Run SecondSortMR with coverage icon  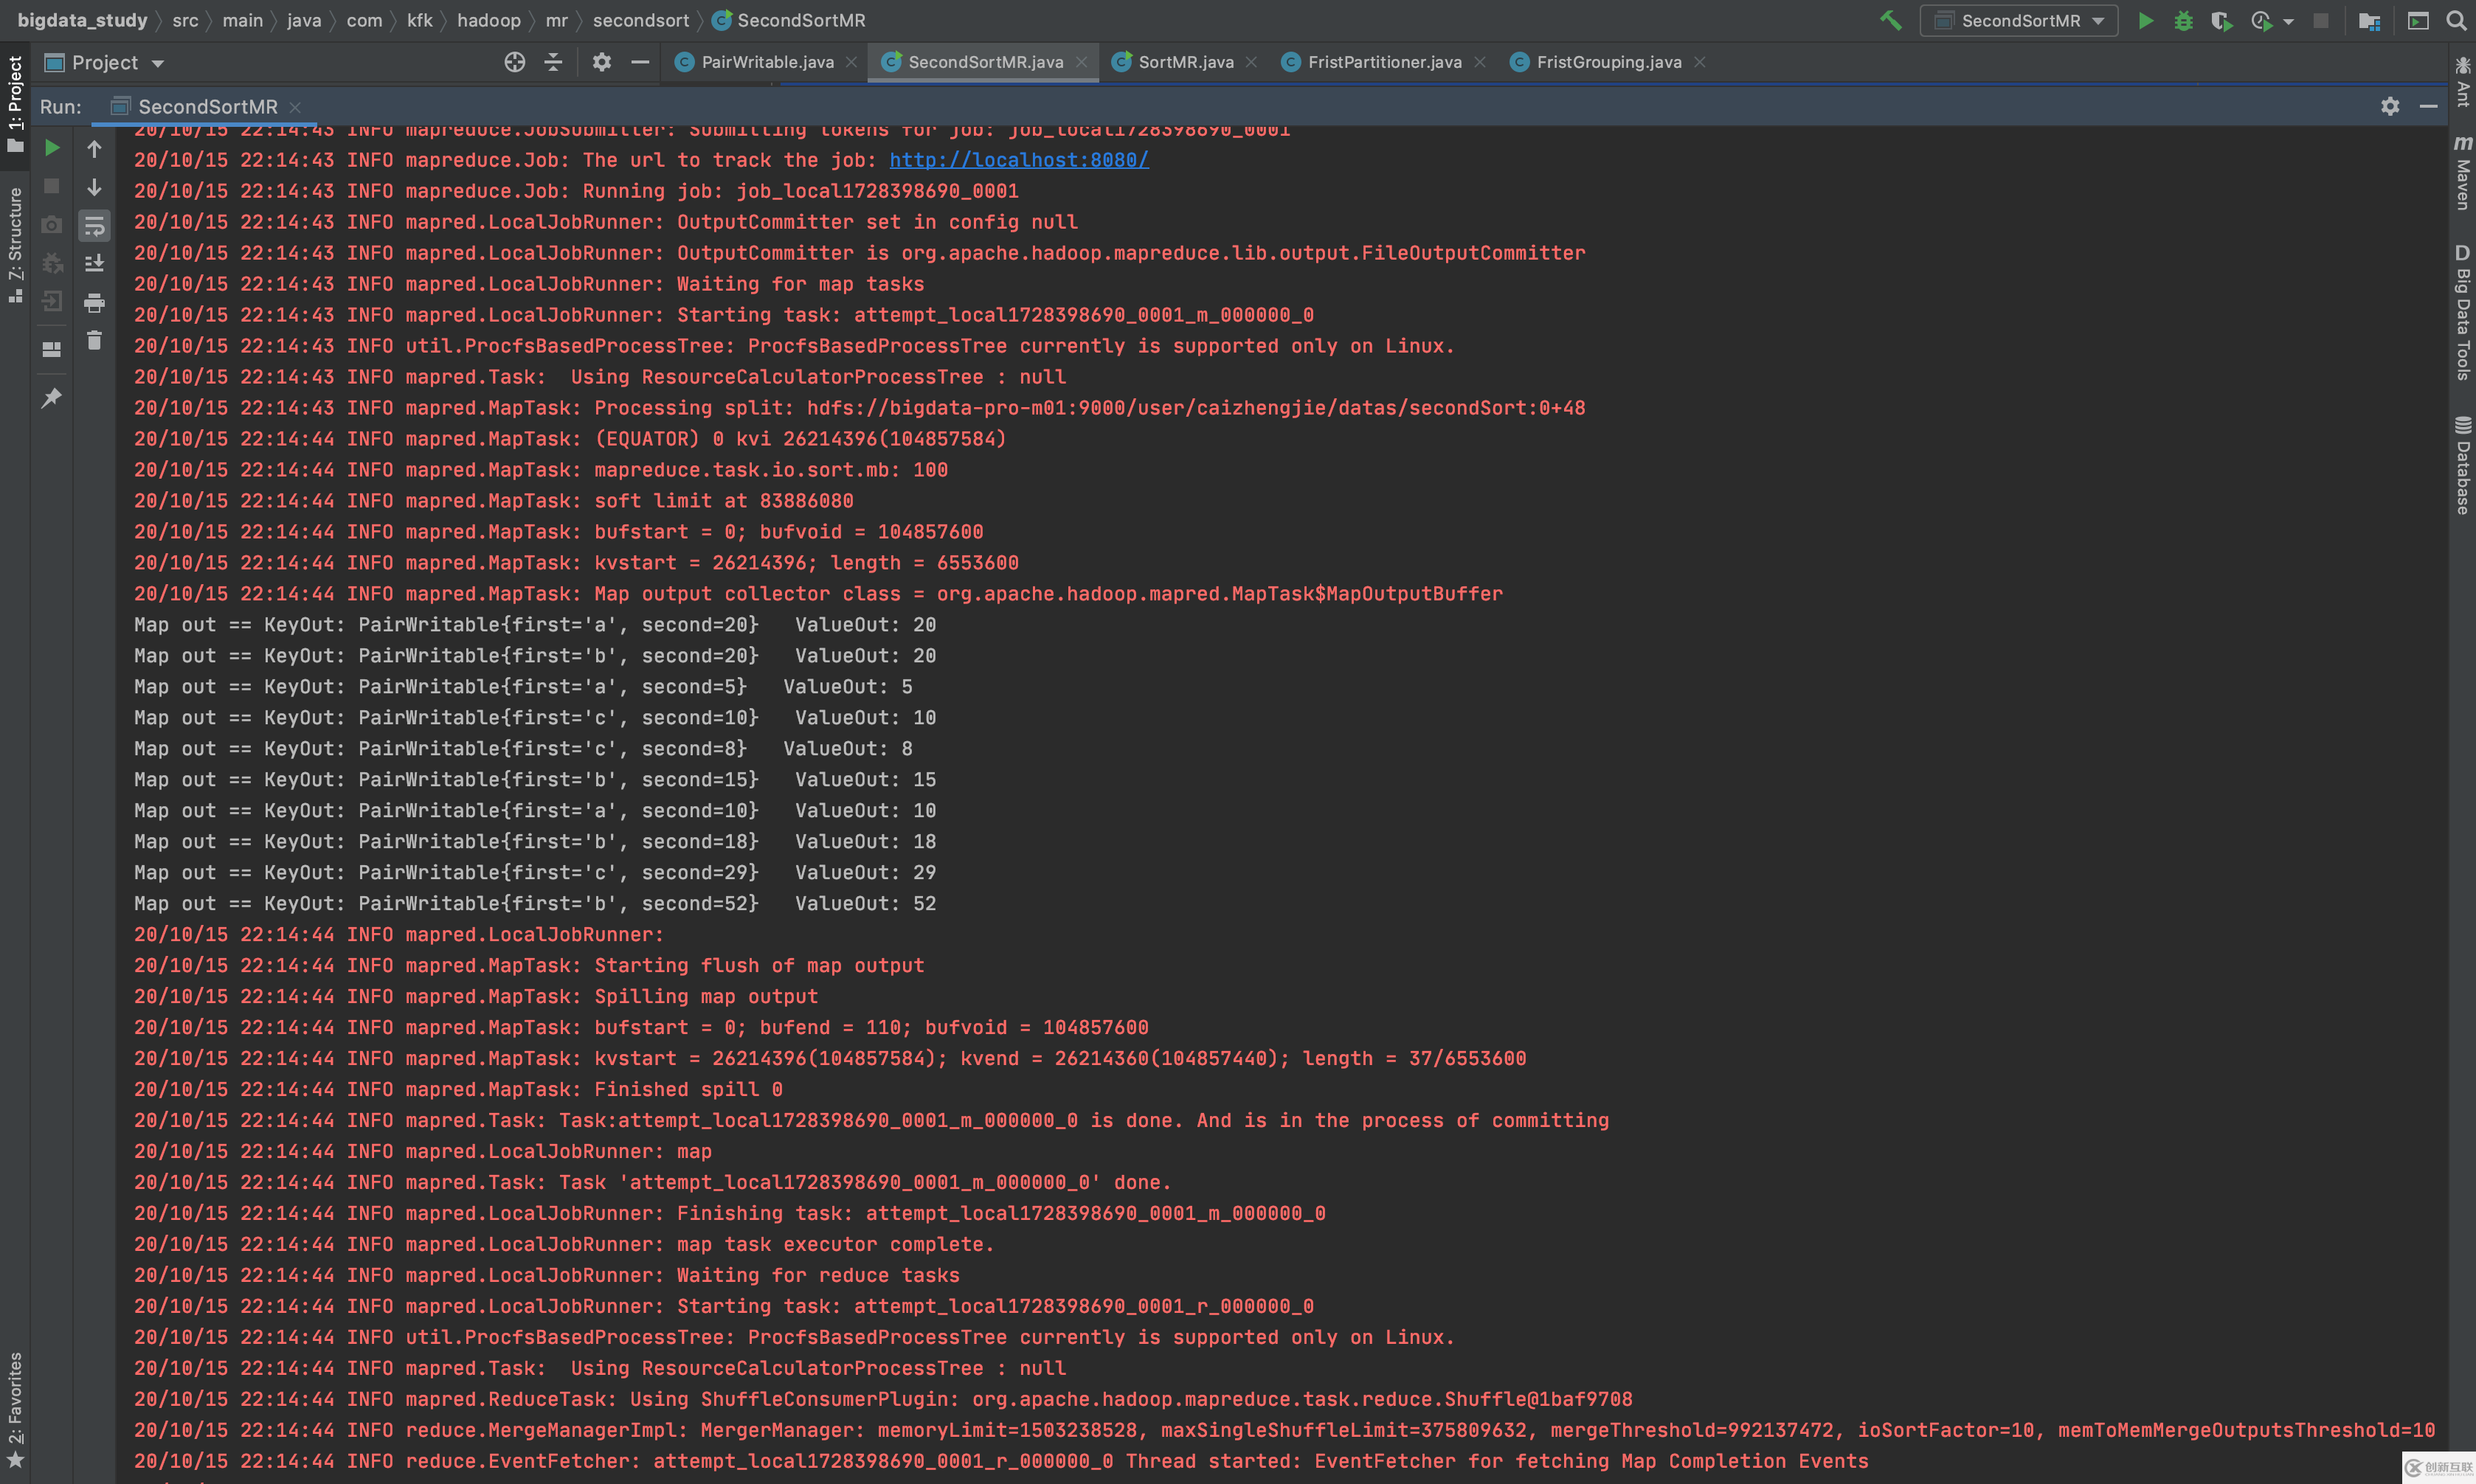pos(2221,20)
